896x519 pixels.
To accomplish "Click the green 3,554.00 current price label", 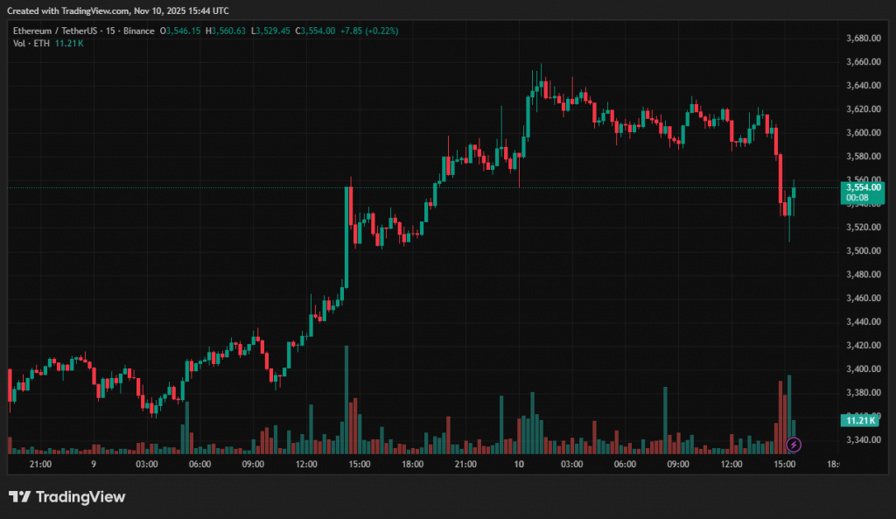I will tap(863, 187).
